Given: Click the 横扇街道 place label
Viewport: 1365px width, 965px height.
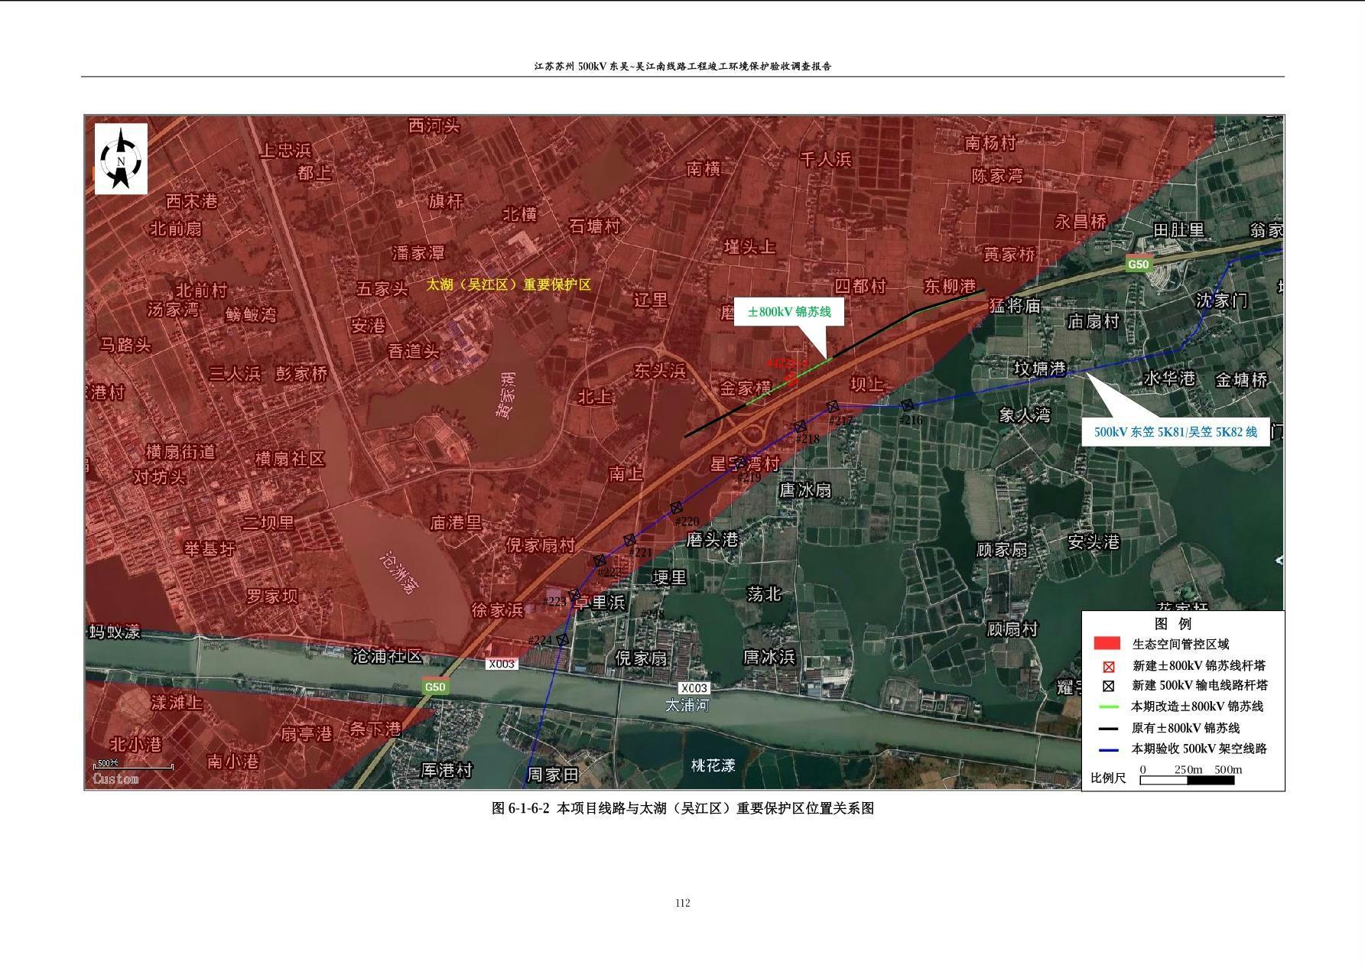Looking at the screenshot, I should pyautogui.click(x=180, y=452).
